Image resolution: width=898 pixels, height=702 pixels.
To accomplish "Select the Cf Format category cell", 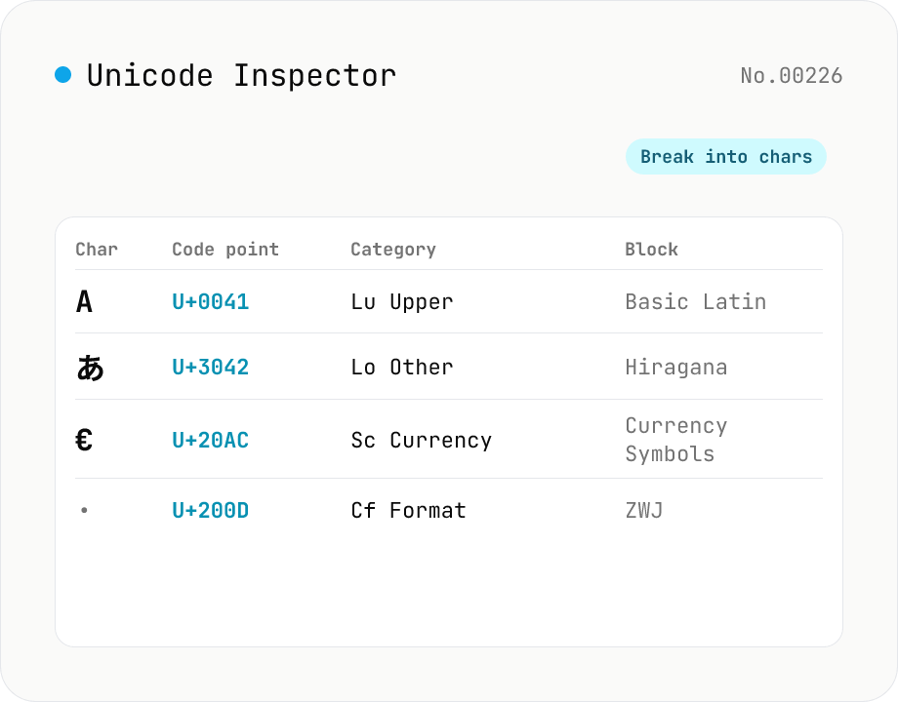I will coord(409,510).
